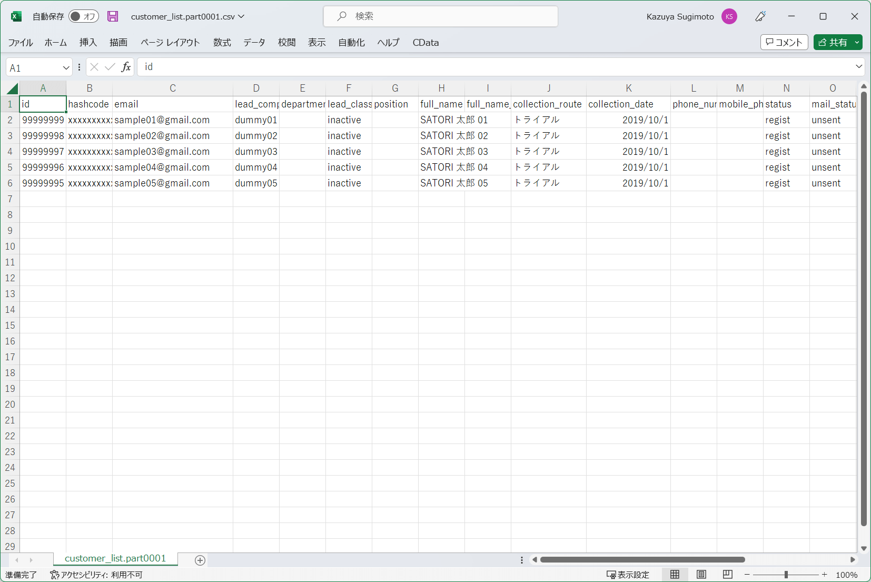Select the collection_route header cell

(549, 104)
